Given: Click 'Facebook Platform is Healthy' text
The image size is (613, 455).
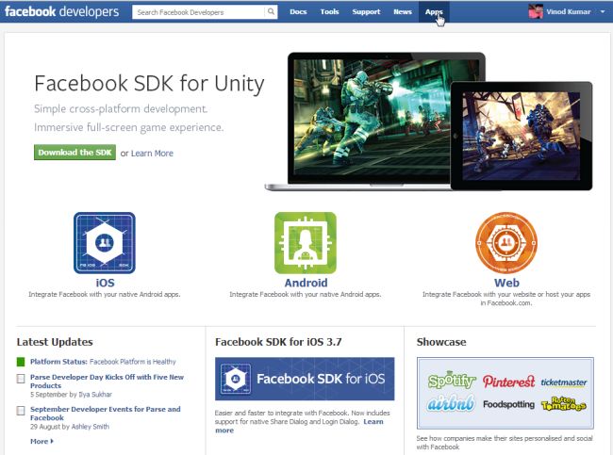Looking at the screenshot, I should (x=133, y=362).
